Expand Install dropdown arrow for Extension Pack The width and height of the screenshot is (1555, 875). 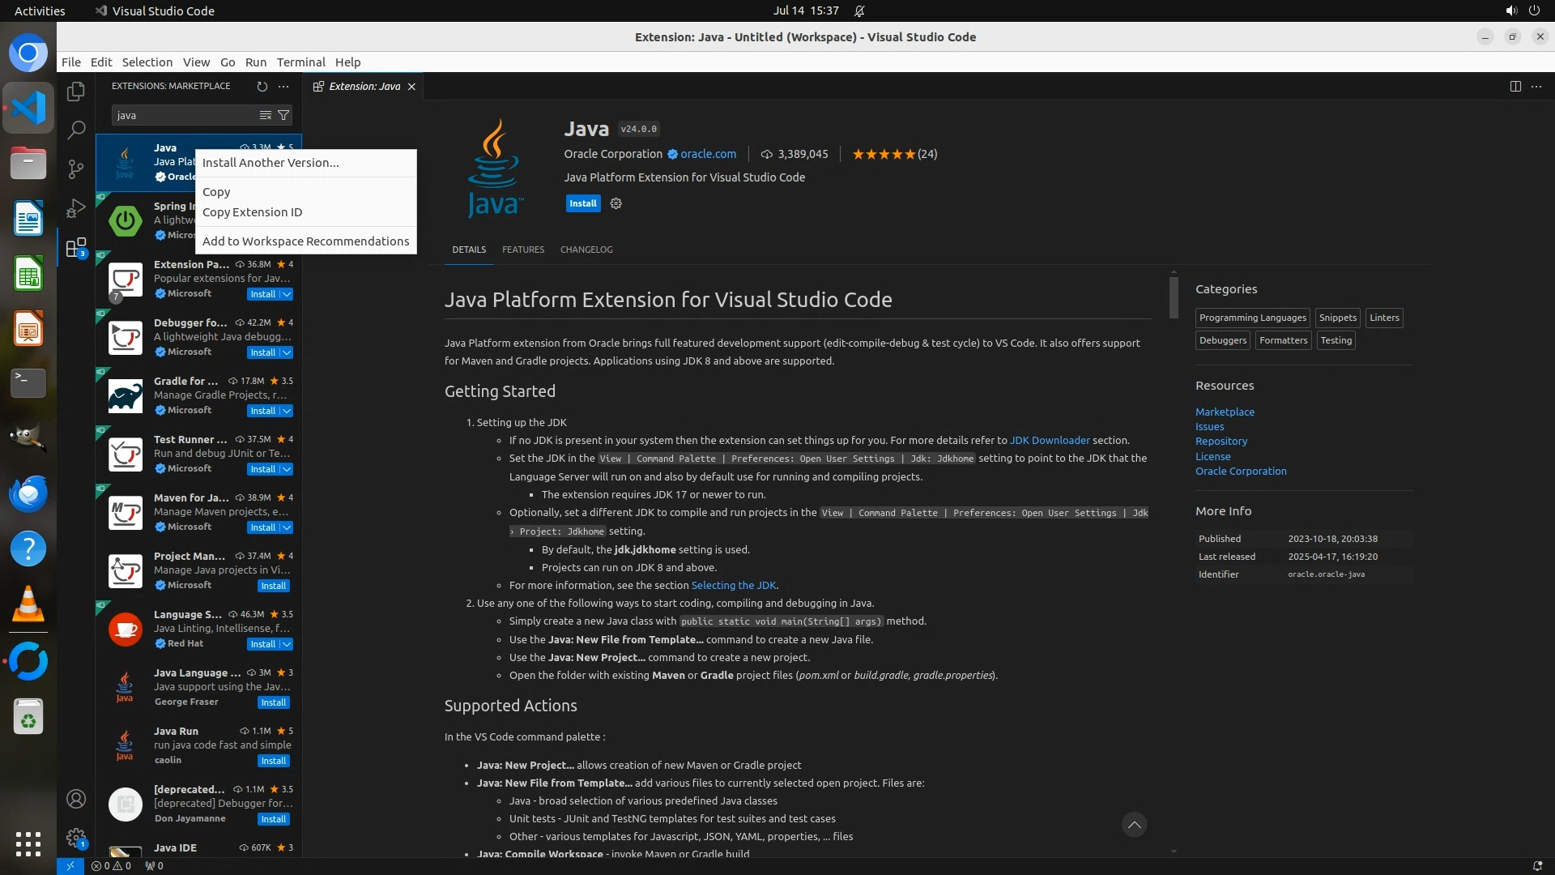click(x=287, y=294)
